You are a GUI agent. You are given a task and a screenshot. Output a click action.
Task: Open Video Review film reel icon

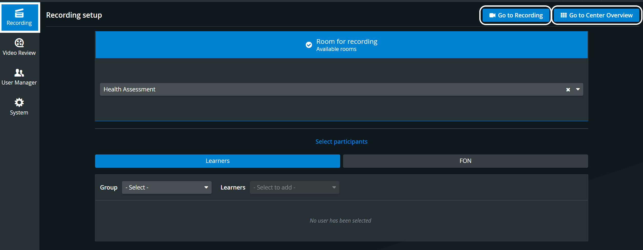tap(19, 43)
